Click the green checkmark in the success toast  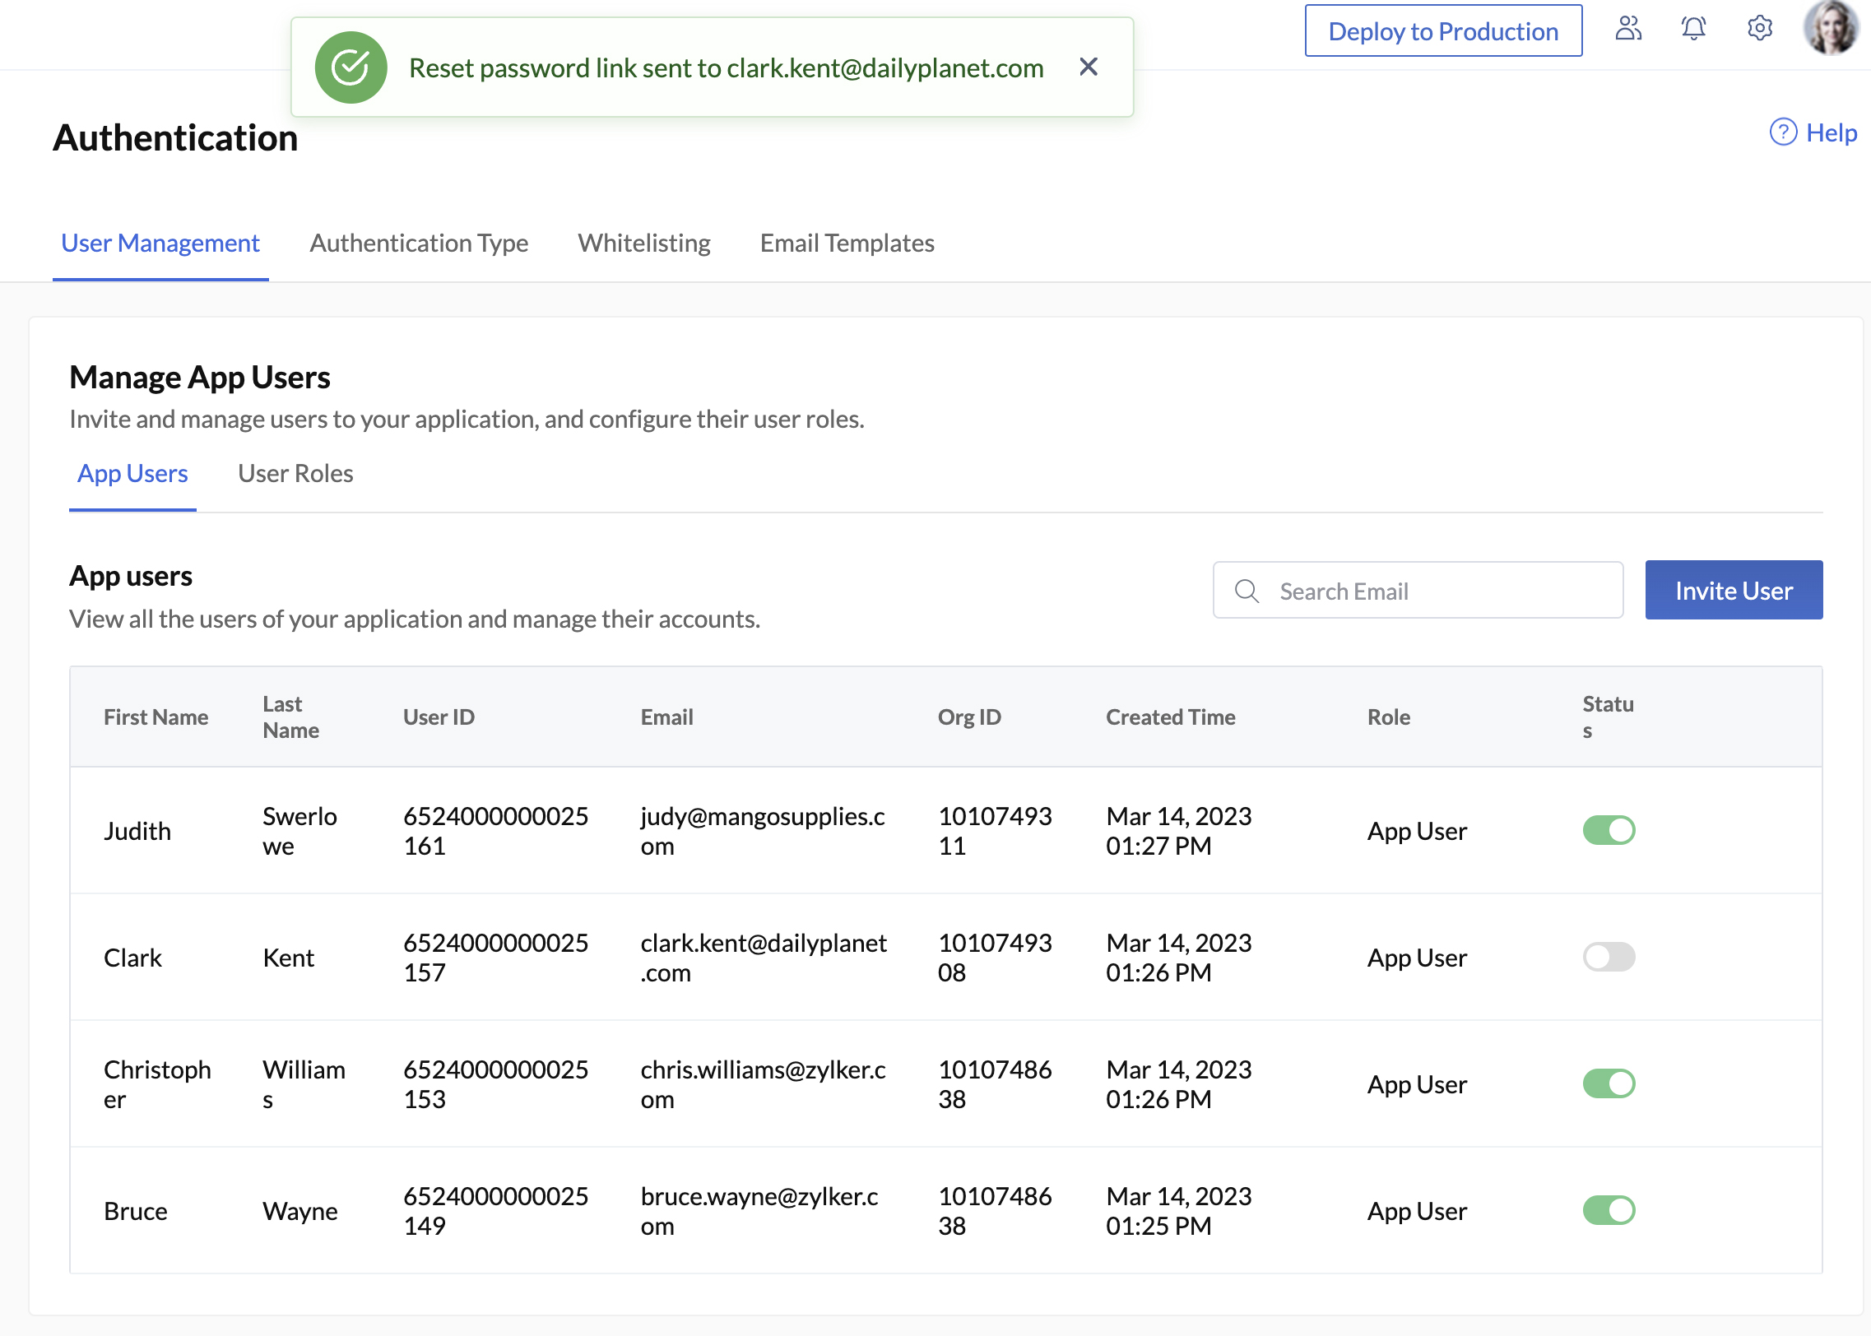(351, 67)
